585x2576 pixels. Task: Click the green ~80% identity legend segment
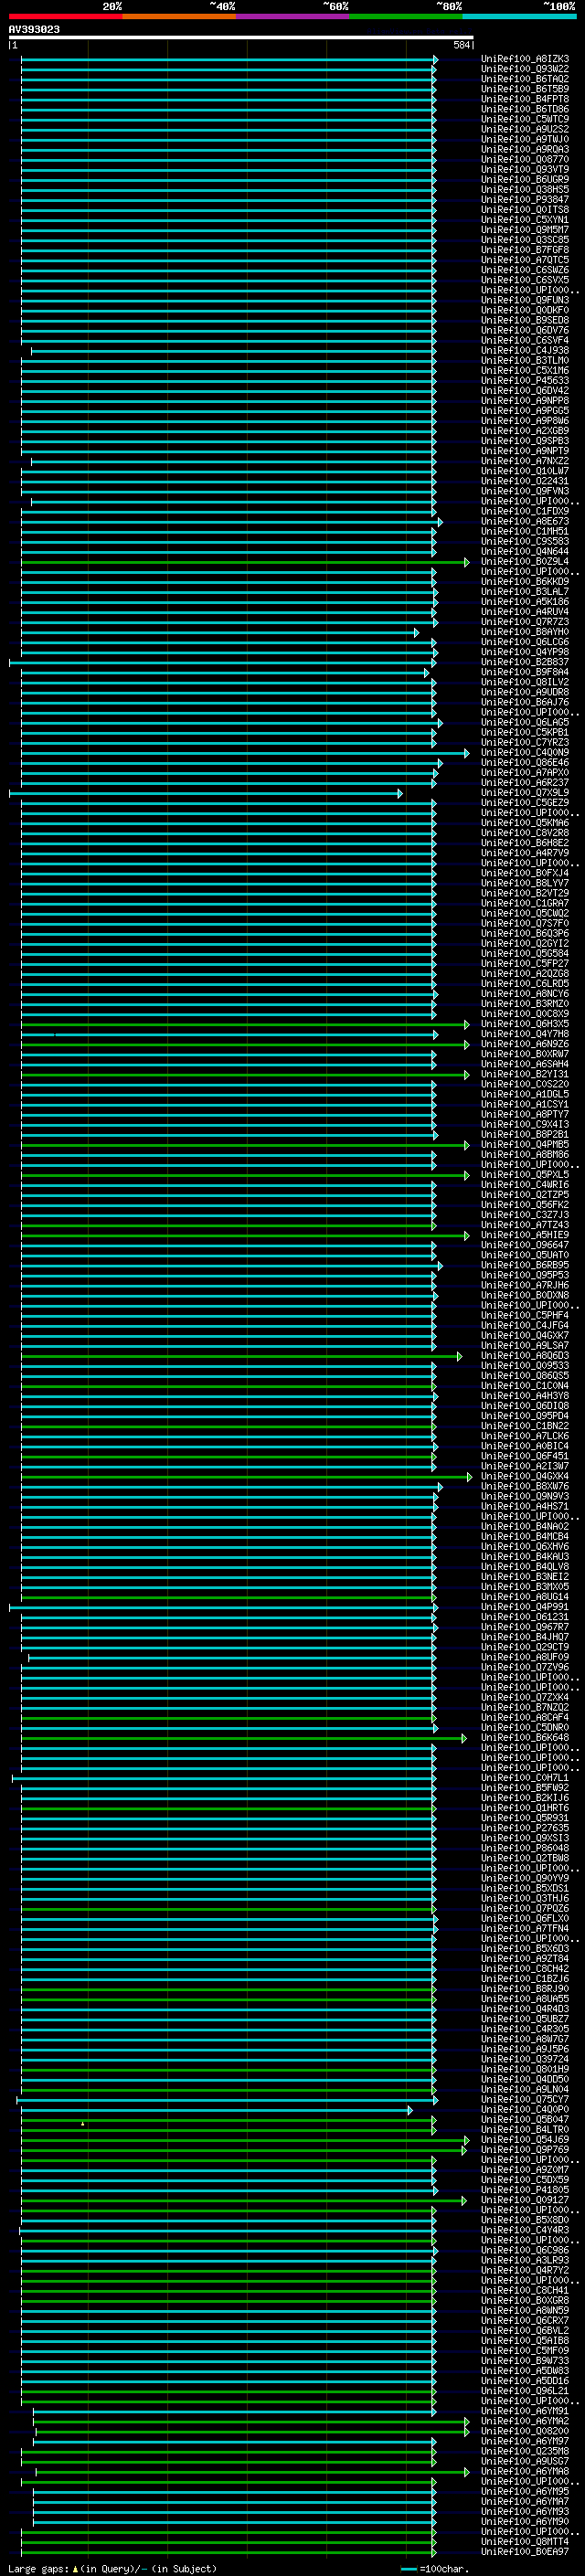click(x=406, y=16)
